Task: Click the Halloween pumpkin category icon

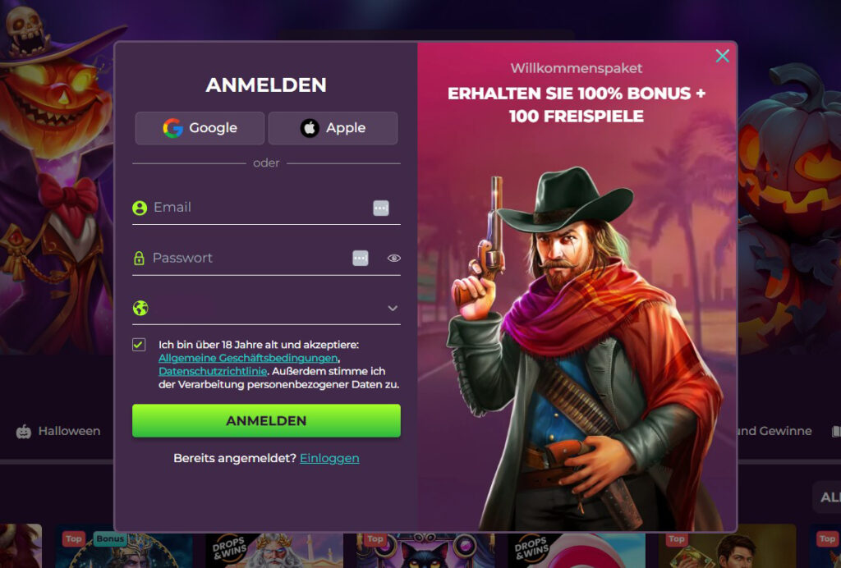Action: [x=24, y=432]
